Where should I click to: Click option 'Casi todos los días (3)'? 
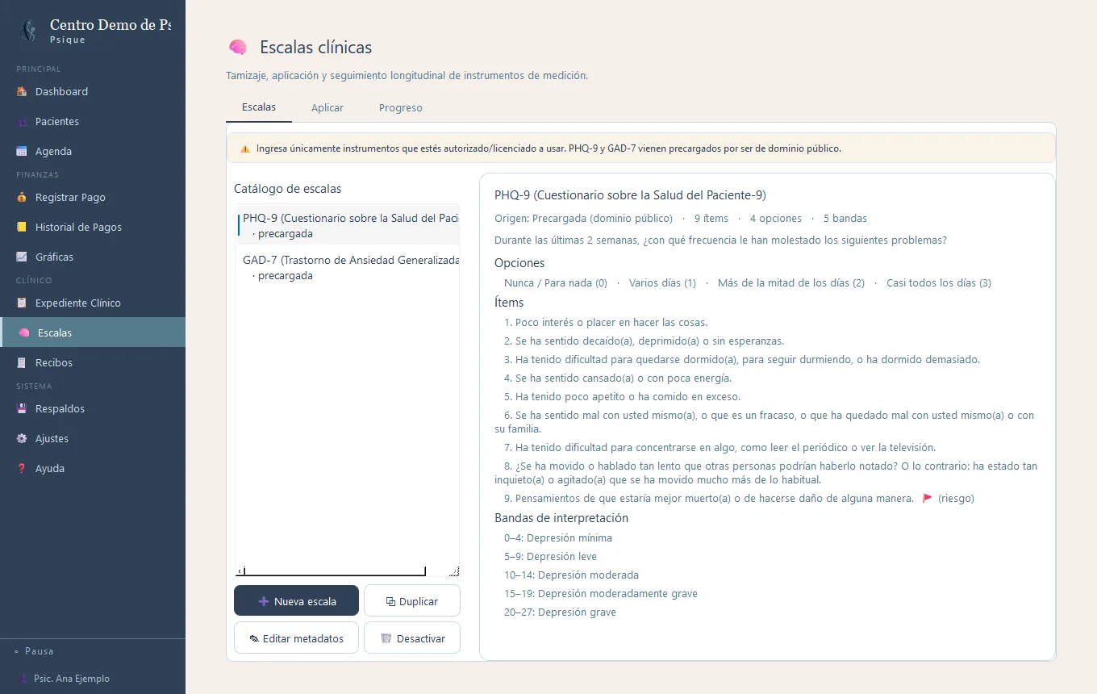coord(939,283)
